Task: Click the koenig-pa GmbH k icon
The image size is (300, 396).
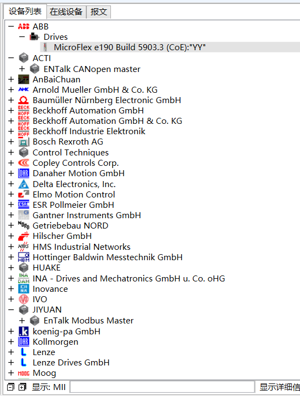Action: [x=23, y=331]
